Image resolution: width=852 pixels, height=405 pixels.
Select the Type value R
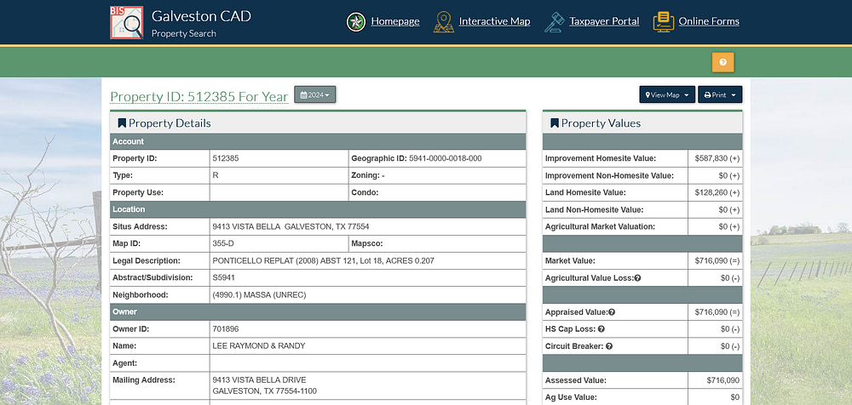(216, 175)
